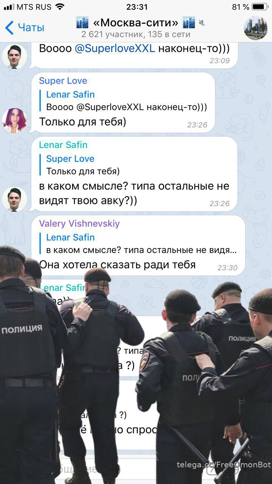The height and width of the screenshot is (484, 272).
Task: Open Lenar Safin's avatar next to top message
Action: [x=14, y=56]
